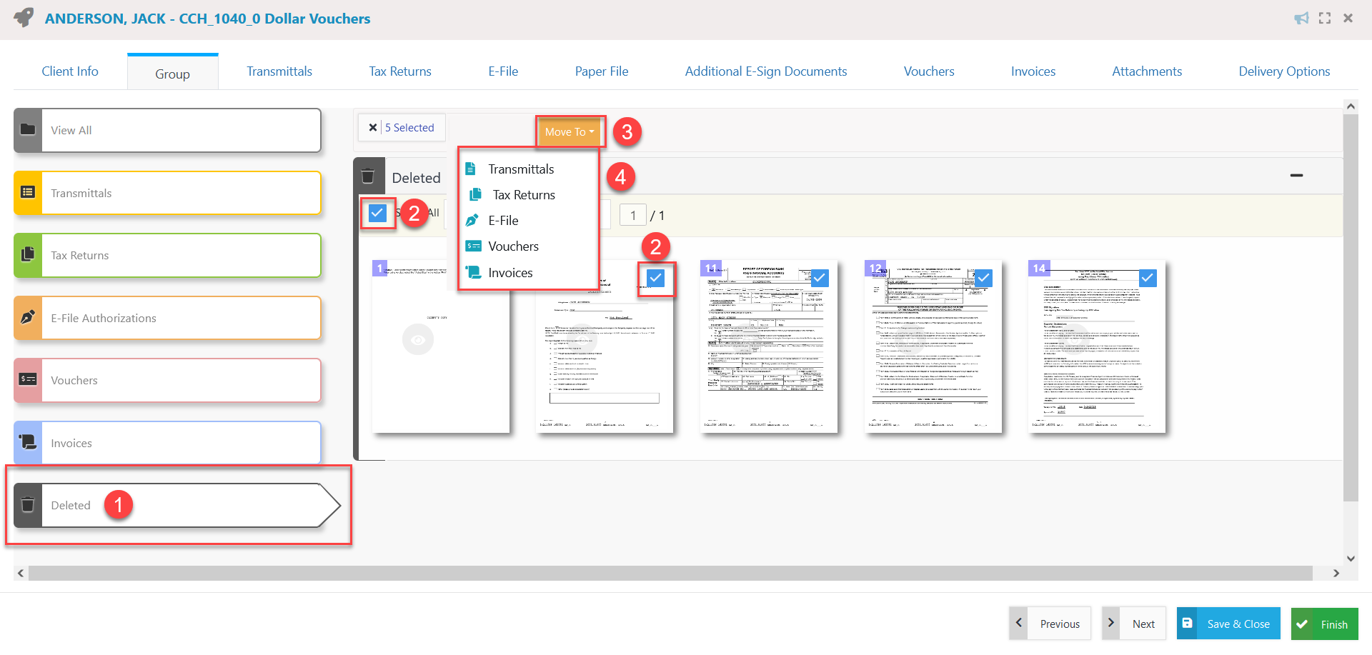Uncheck the checkbox on document 11 thumbnail
1372x655 pixels.
[820, 277]
